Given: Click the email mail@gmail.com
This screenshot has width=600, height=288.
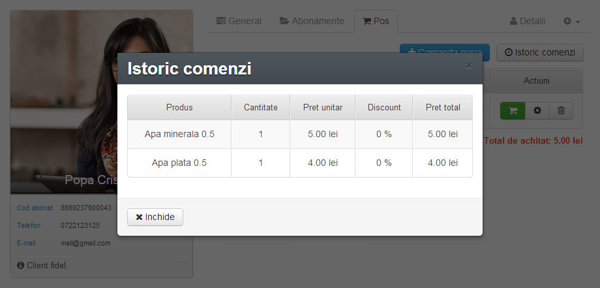Looking at the screenshot, I should tap(85, 243).
